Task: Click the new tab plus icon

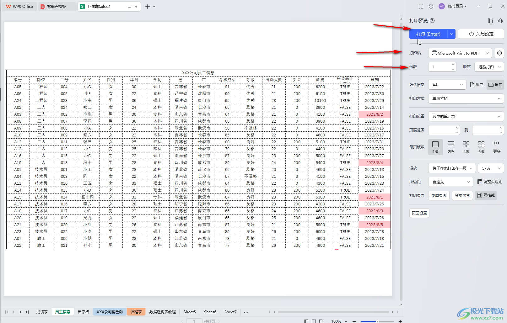Action: point(147,6)
